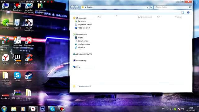Open the media player taskbar icon
Viewport: 199px width, 112px height.
(23, 109)
